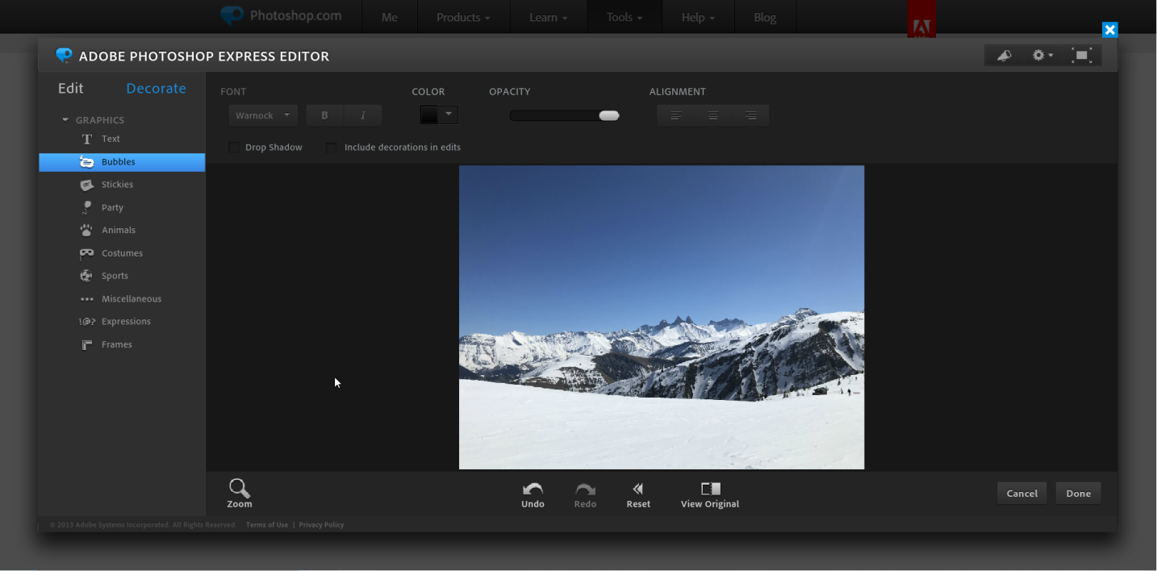Check Include decorations in edits

pyautogui.click(x=332, y=148)
